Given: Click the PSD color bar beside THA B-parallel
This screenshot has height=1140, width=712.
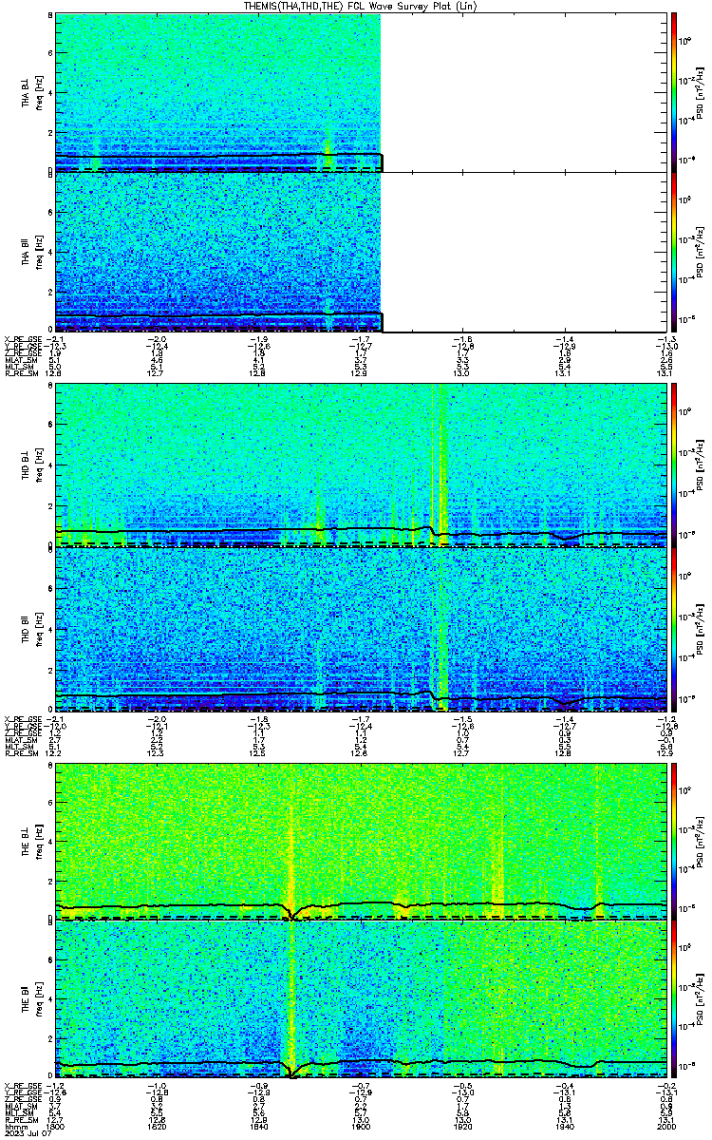Looking at the screenshot, I should coord(674,252).
